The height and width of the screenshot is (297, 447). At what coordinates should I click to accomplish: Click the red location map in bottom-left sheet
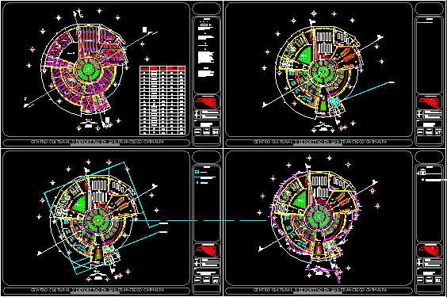pyautogui.click(x=207, y=250)
